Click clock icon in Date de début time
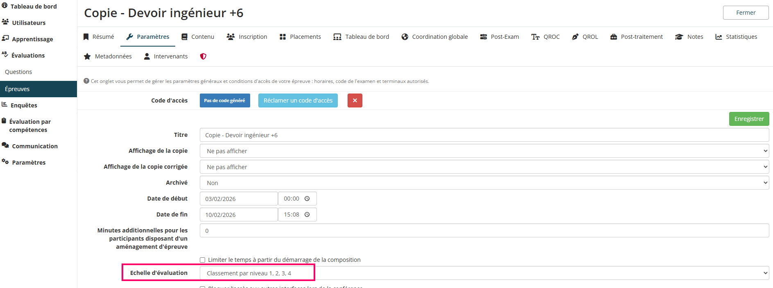Screen dimensions: 773x288 point(307,199)
